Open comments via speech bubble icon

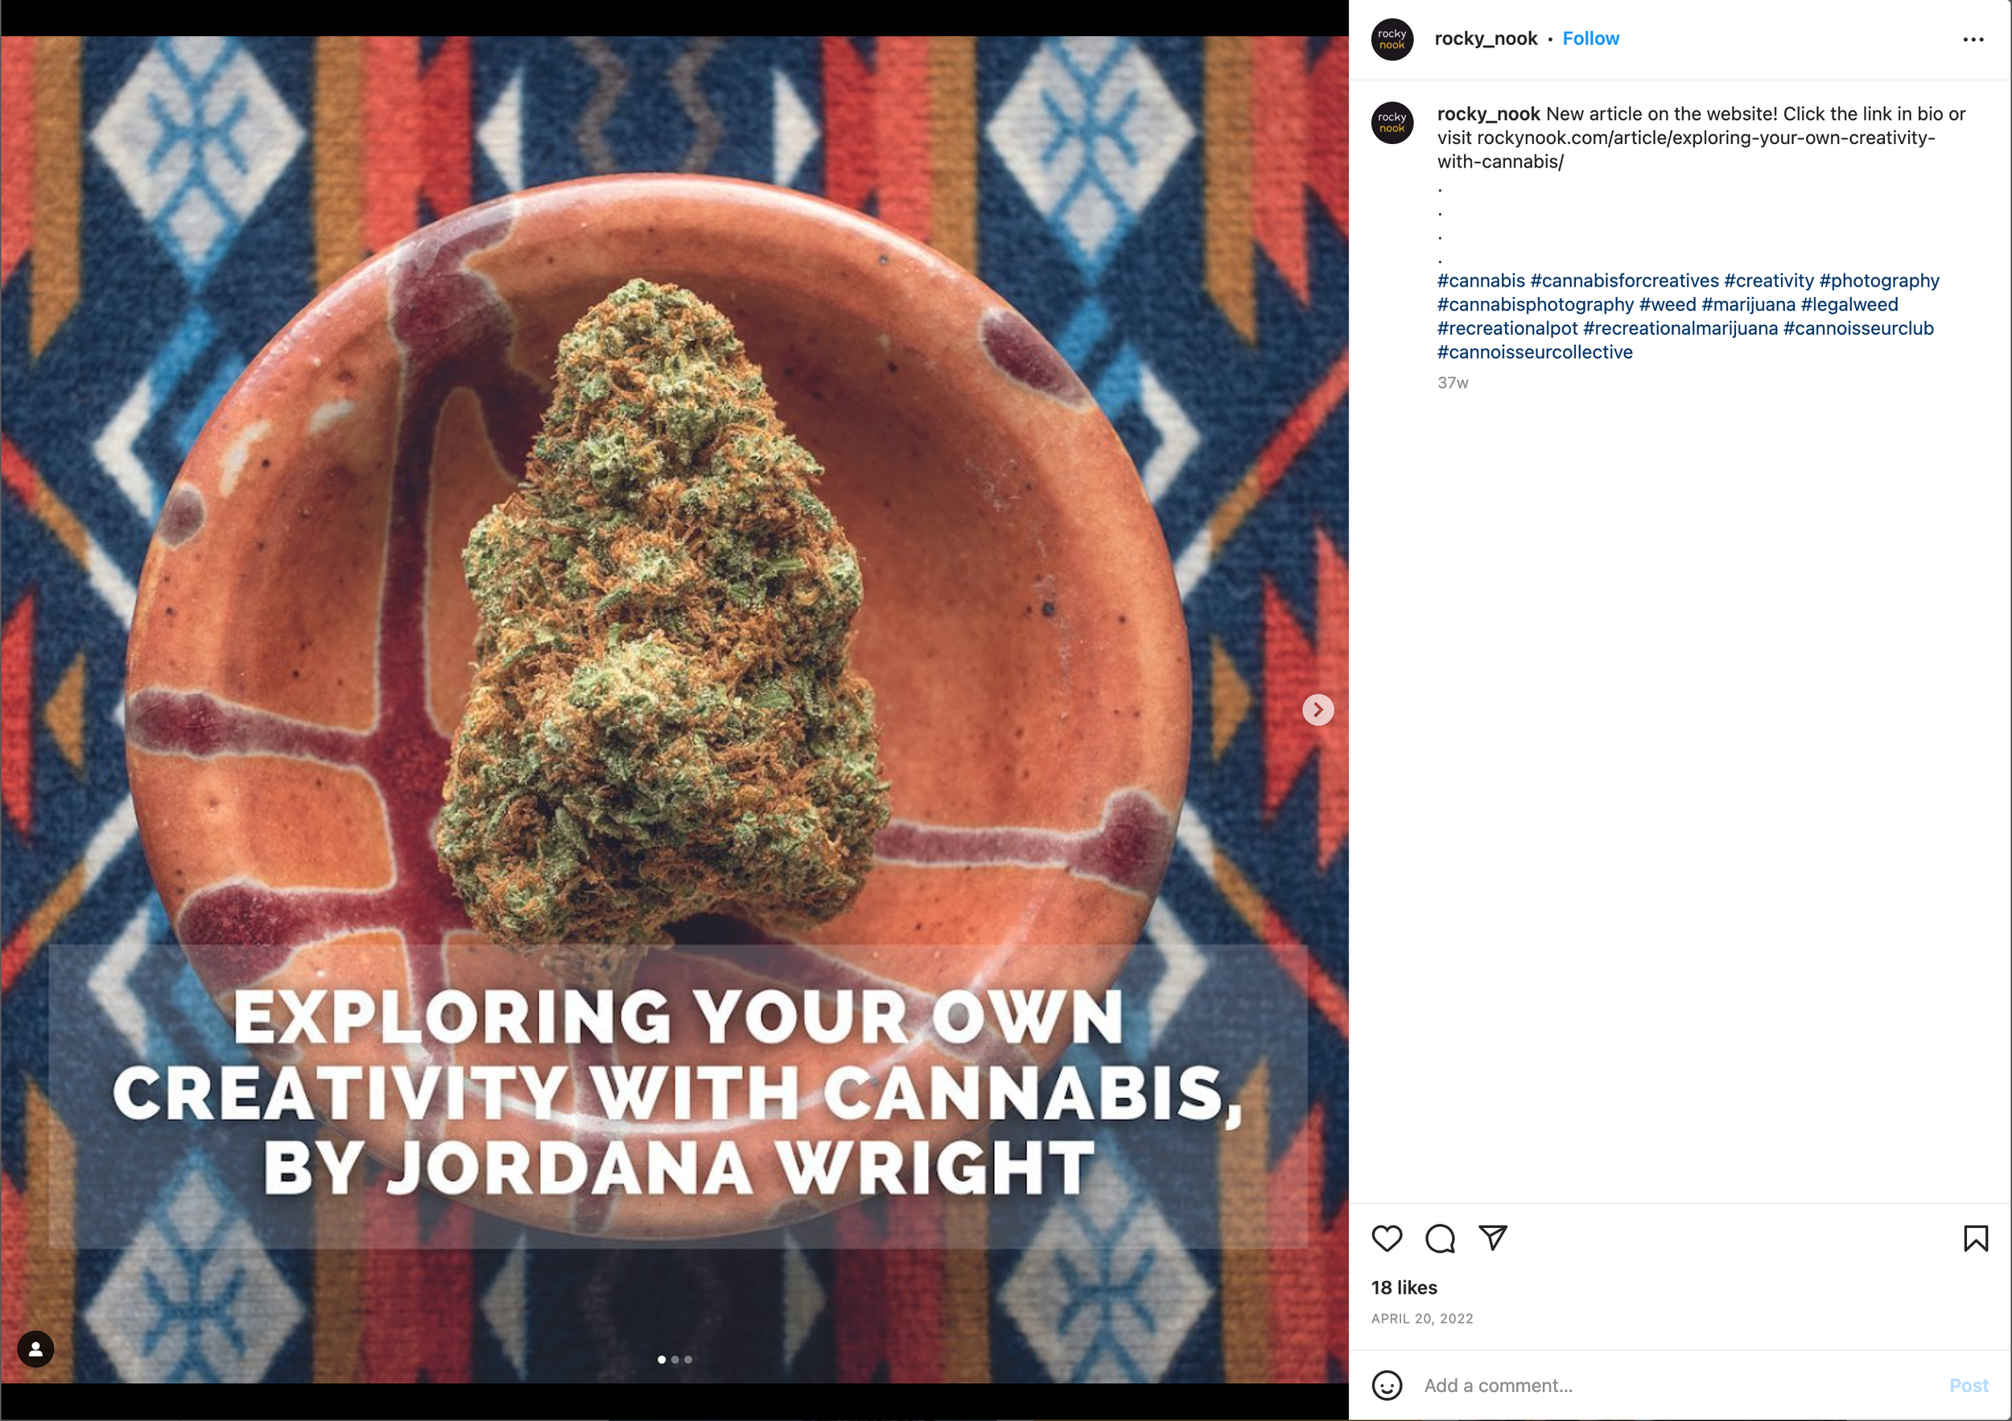pyautogui.click(x=1440, y=1238)
